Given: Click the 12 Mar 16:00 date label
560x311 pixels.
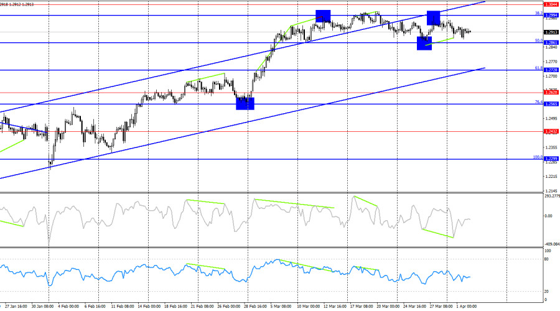Looking at the screenshot, I should pos(335,307).
